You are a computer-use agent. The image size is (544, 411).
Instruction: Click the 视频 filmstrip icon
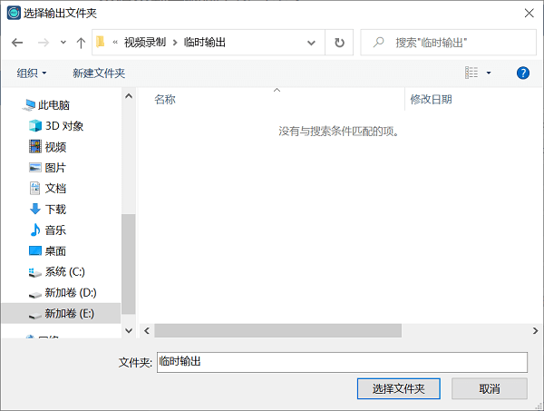[35, 146]
